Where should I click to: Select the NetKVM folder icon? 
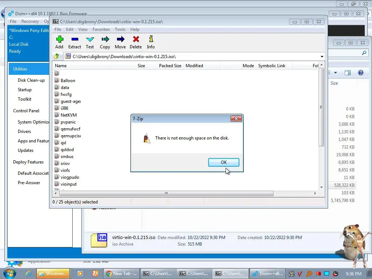[x=57, y=115]
